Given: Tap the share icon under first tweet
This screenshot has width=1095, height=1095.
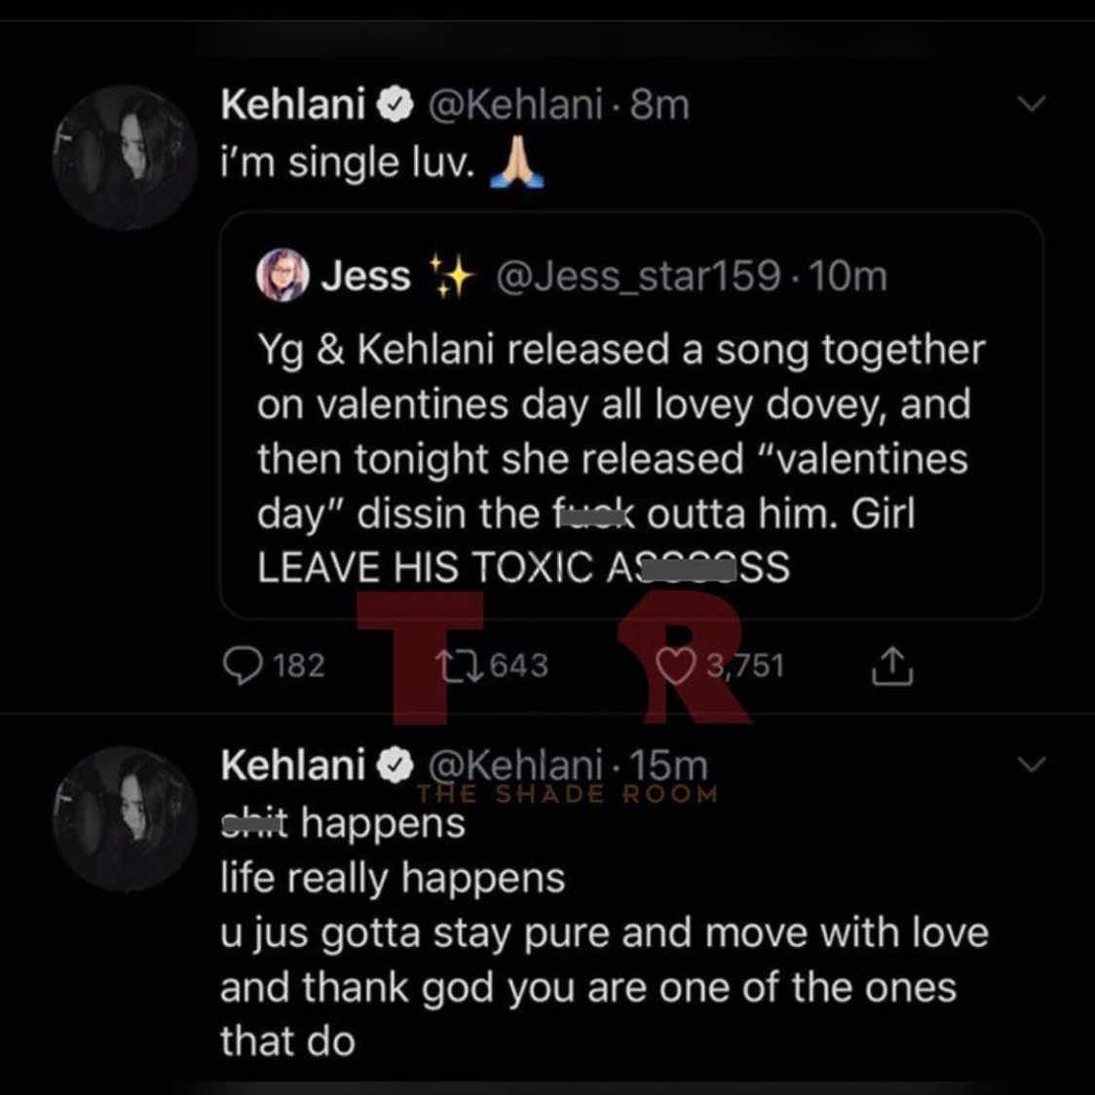Looking at the screenshot, I should click(x=891, y=664).
